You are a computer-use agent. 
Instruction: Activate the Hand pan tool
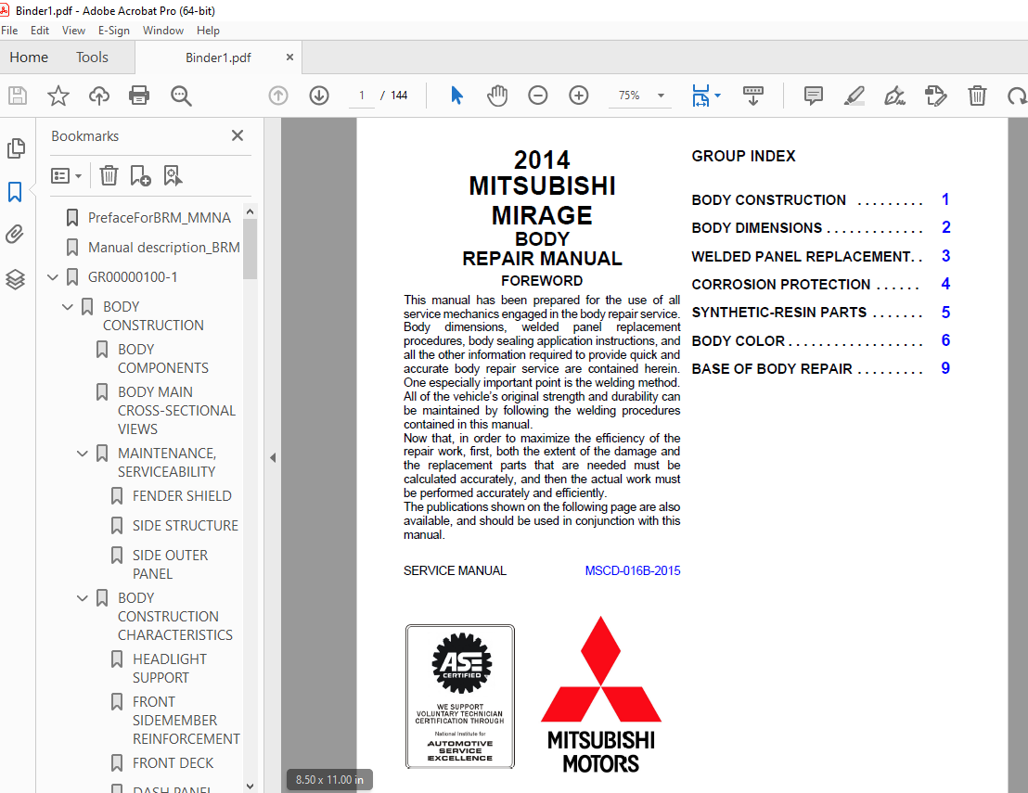pos(497,96)
